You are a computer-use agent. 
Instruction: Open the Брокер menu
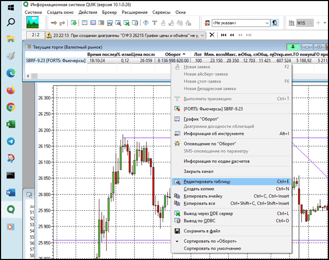tap(109, 12)
